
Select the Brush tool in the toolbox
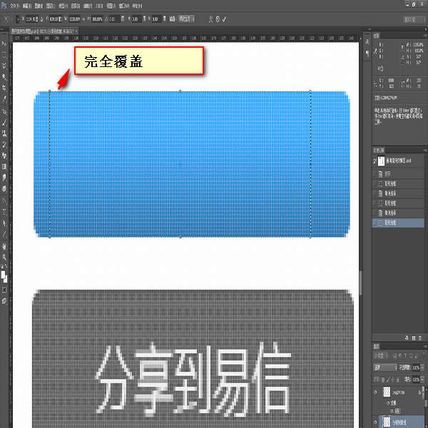tap(4, 121)
